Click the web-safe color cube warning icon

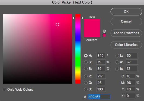tap(104, 31)
